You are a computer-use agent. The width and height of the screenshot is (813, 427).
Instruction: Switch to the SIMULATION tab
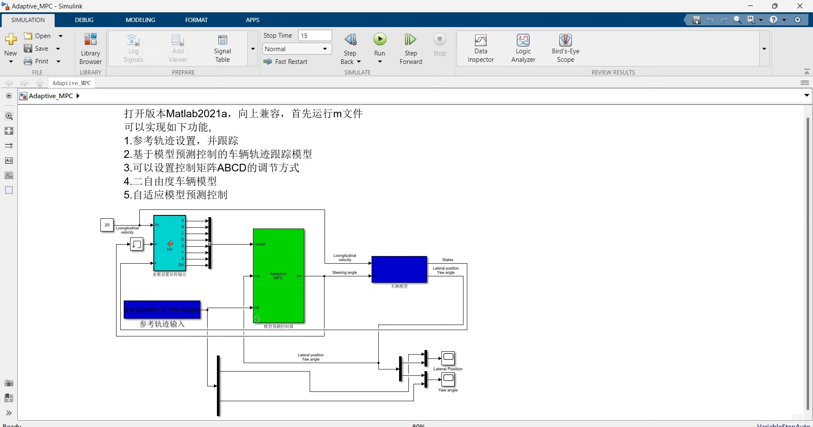click(x=28, y=20)
